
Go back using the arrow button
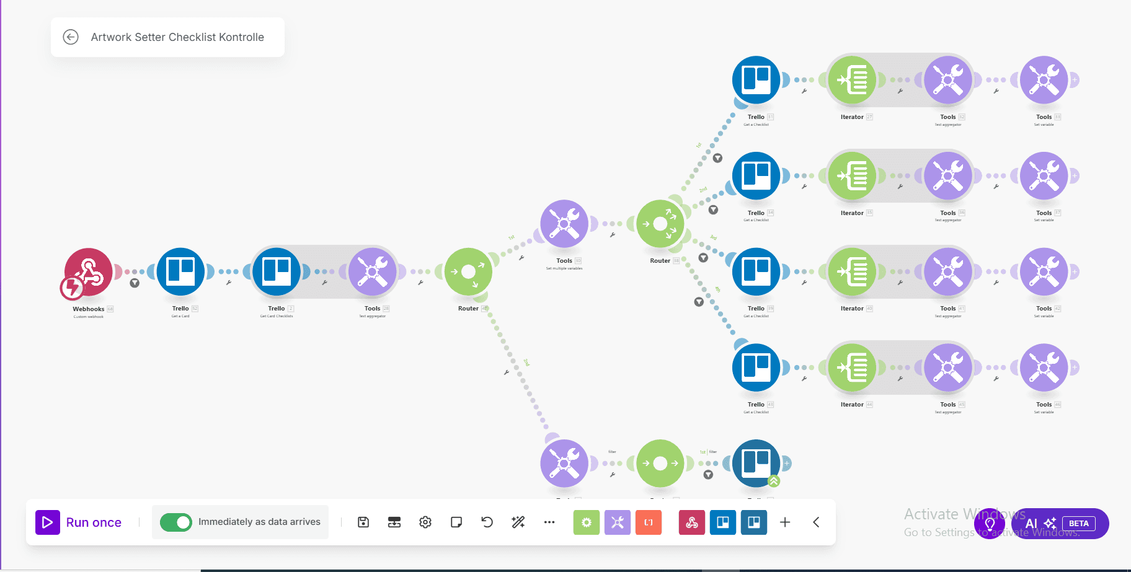[x=71, y=37]
